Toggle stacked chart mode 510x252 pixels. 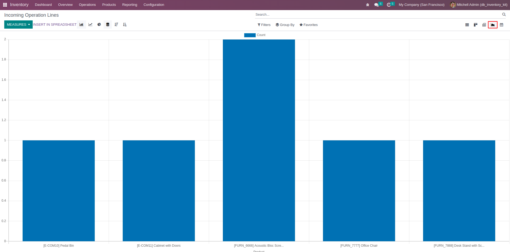coord(108,25)
